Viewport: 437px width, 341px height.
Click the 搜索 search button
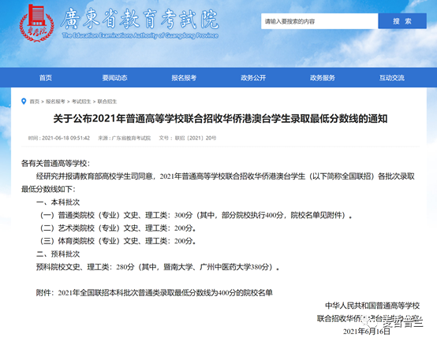pos(402,21)
